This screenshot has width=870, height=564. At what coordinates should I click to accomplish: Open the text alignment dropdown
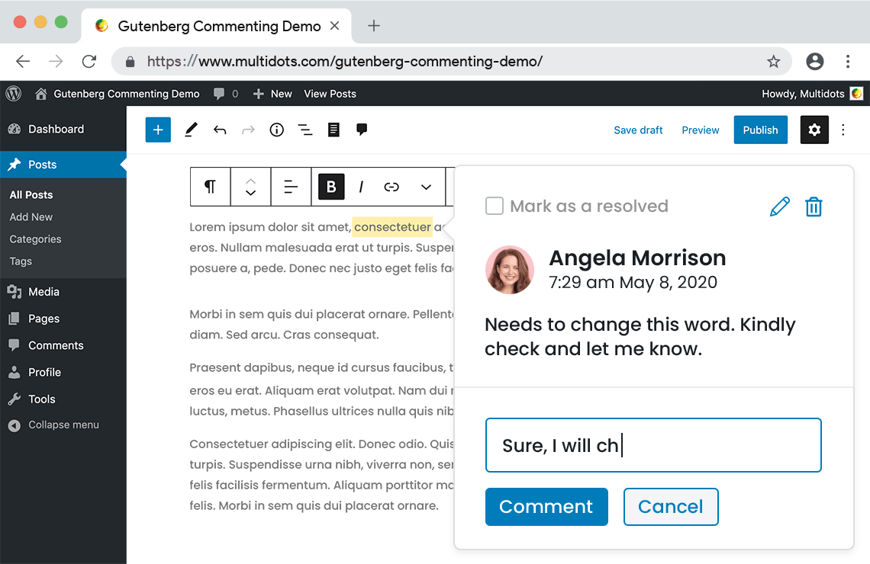tap(291, 187)
